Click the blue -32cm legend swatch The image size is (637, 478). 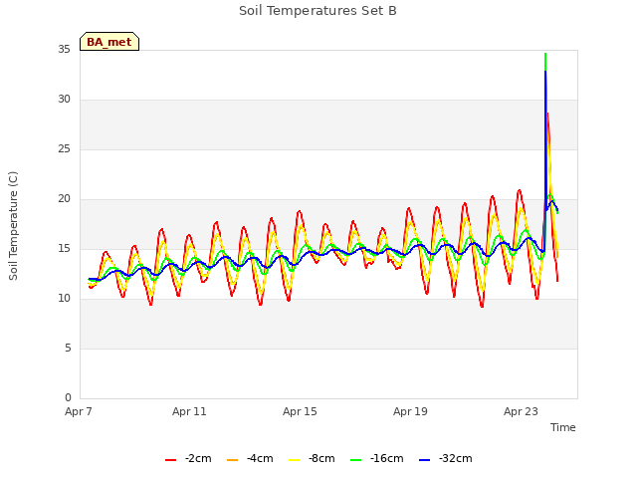point(424,460)
